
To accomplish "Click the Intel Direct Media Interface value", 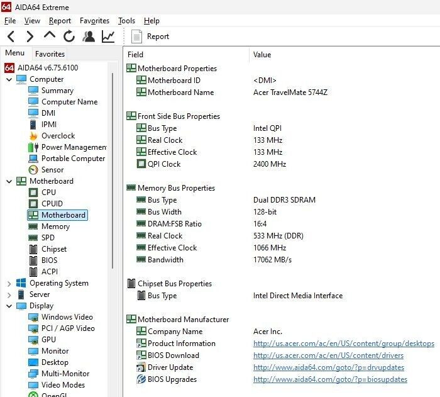I will (x=298, y=296).
